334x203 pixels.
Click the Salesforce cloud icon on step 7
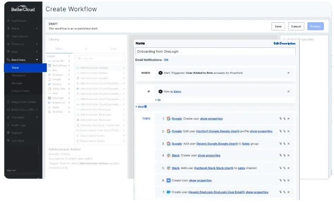tap(168, 192)
